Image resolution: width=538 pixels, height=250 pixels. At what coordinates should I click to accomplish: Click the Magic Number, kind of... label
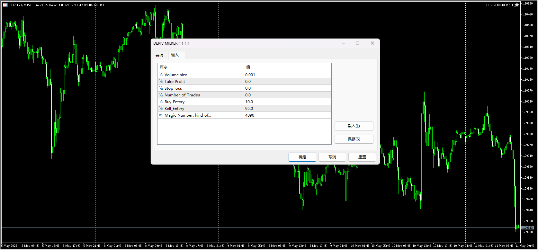188,115
